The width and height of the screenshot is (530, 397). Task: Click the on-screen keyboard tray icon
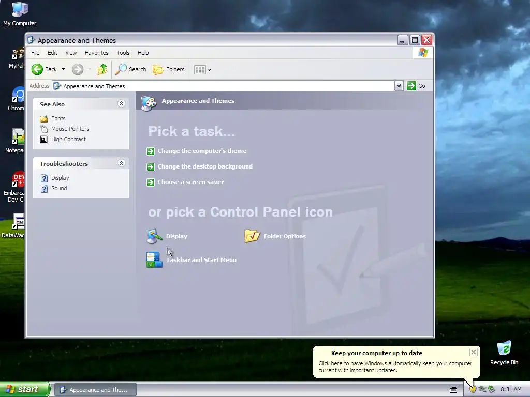(453, 390)
